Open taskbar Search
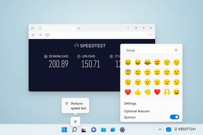The height and width of the screenshot is (135, 203). (74, 130)
